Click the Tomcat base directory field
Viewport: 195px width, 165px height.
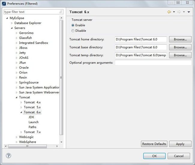141,47
